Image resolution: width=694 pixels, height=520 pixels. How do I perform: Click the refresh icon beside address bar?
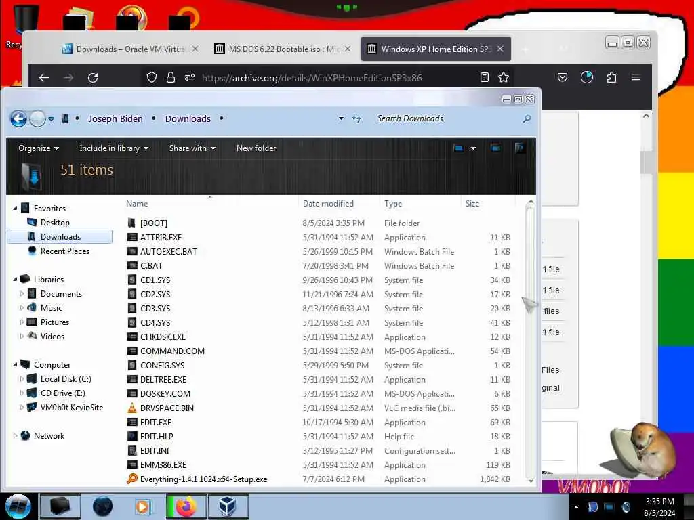pyautogui.click(x=356, y=118)
